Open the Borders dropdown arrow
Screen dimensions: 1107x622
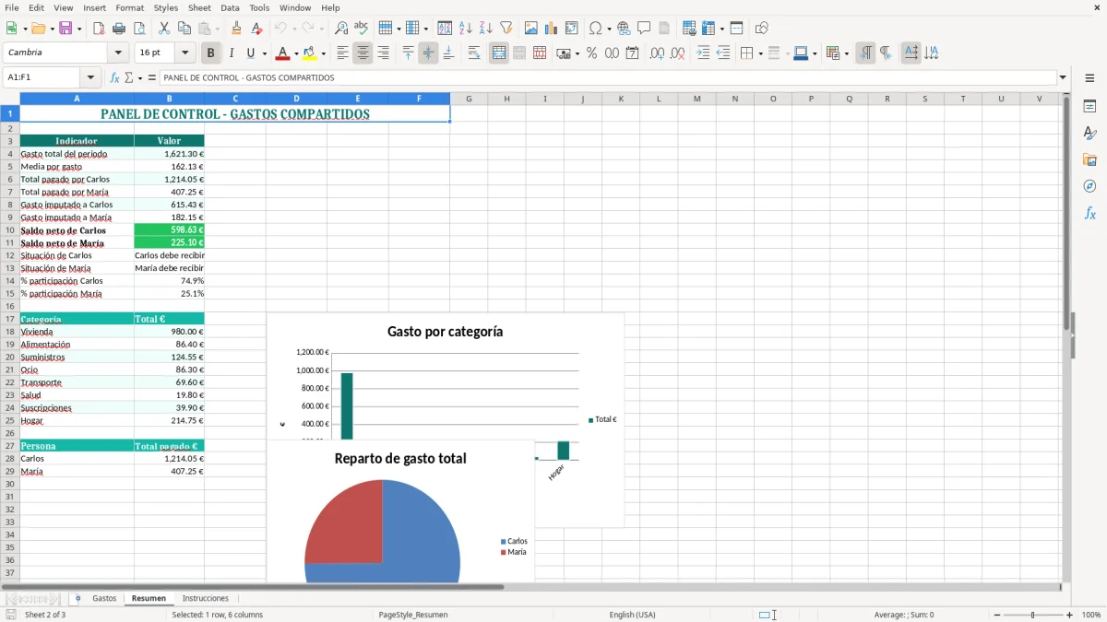click(x=760, y=53)
